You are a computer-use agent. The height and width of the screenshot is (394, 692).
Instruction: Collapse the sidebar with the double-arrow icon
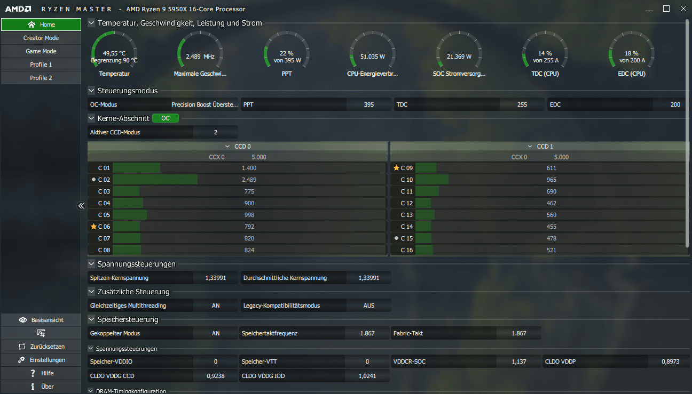click(x=81, y=205)
